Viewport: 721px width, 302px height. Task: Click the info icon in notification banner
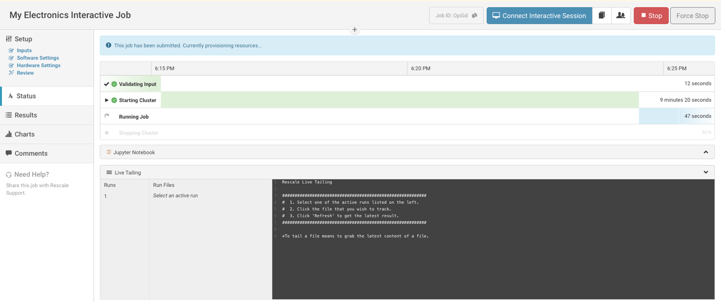click(108, 45)
